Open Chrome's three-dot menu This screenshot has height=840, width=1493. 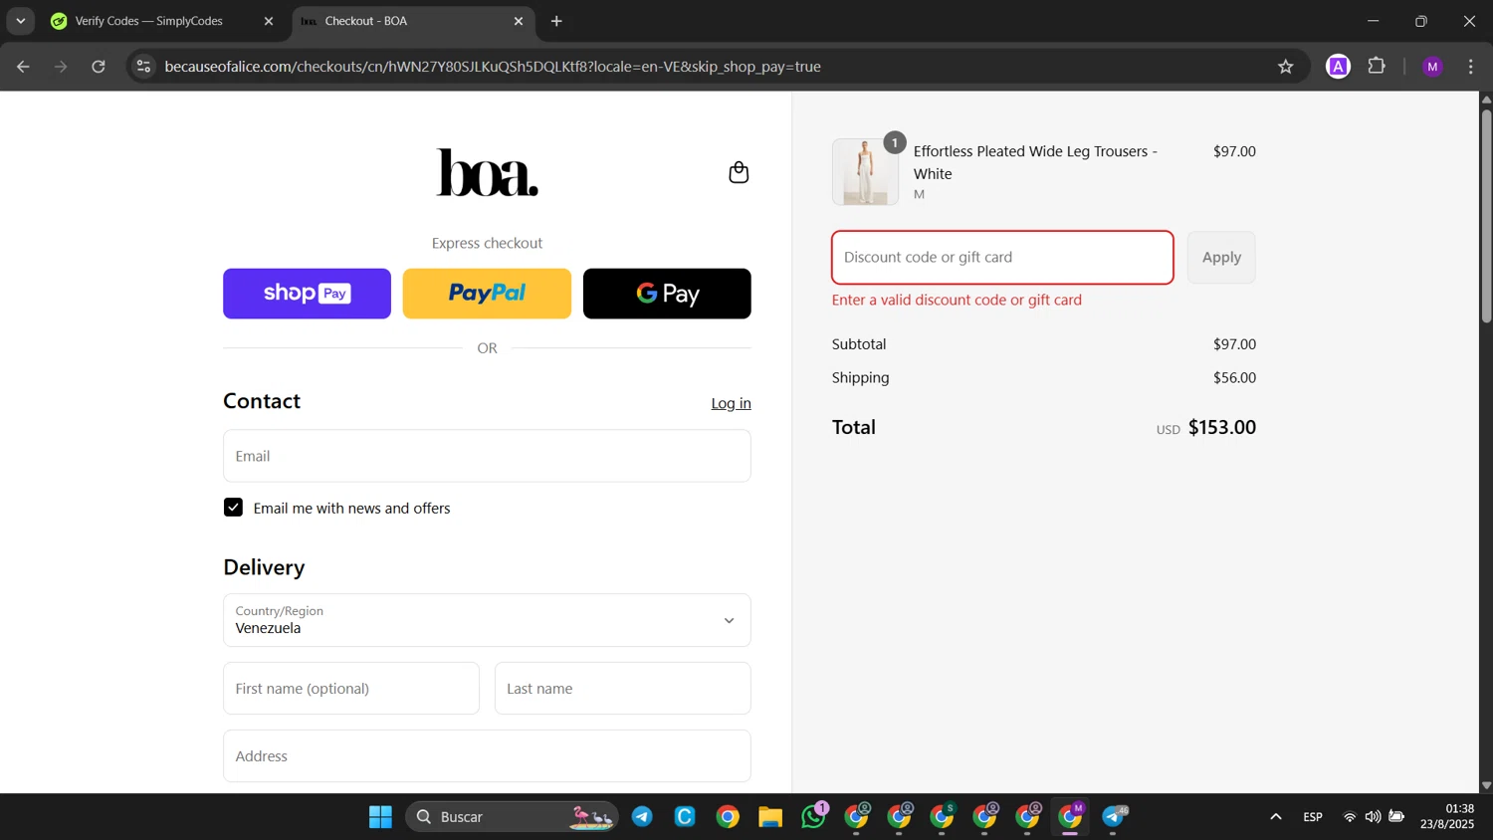coord(1471,67)
